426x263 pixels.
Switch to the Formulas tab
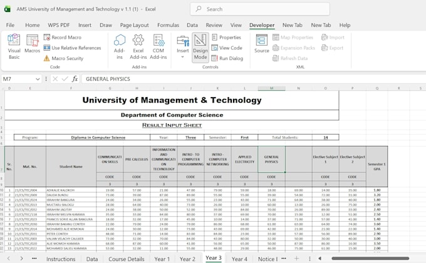168,25
